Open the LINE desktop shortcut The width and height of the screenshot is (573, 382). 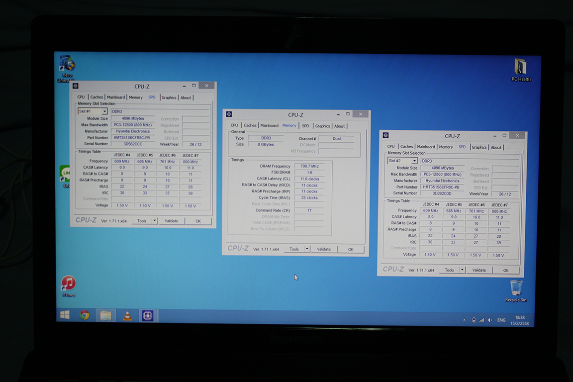click(x=65, y=177)
